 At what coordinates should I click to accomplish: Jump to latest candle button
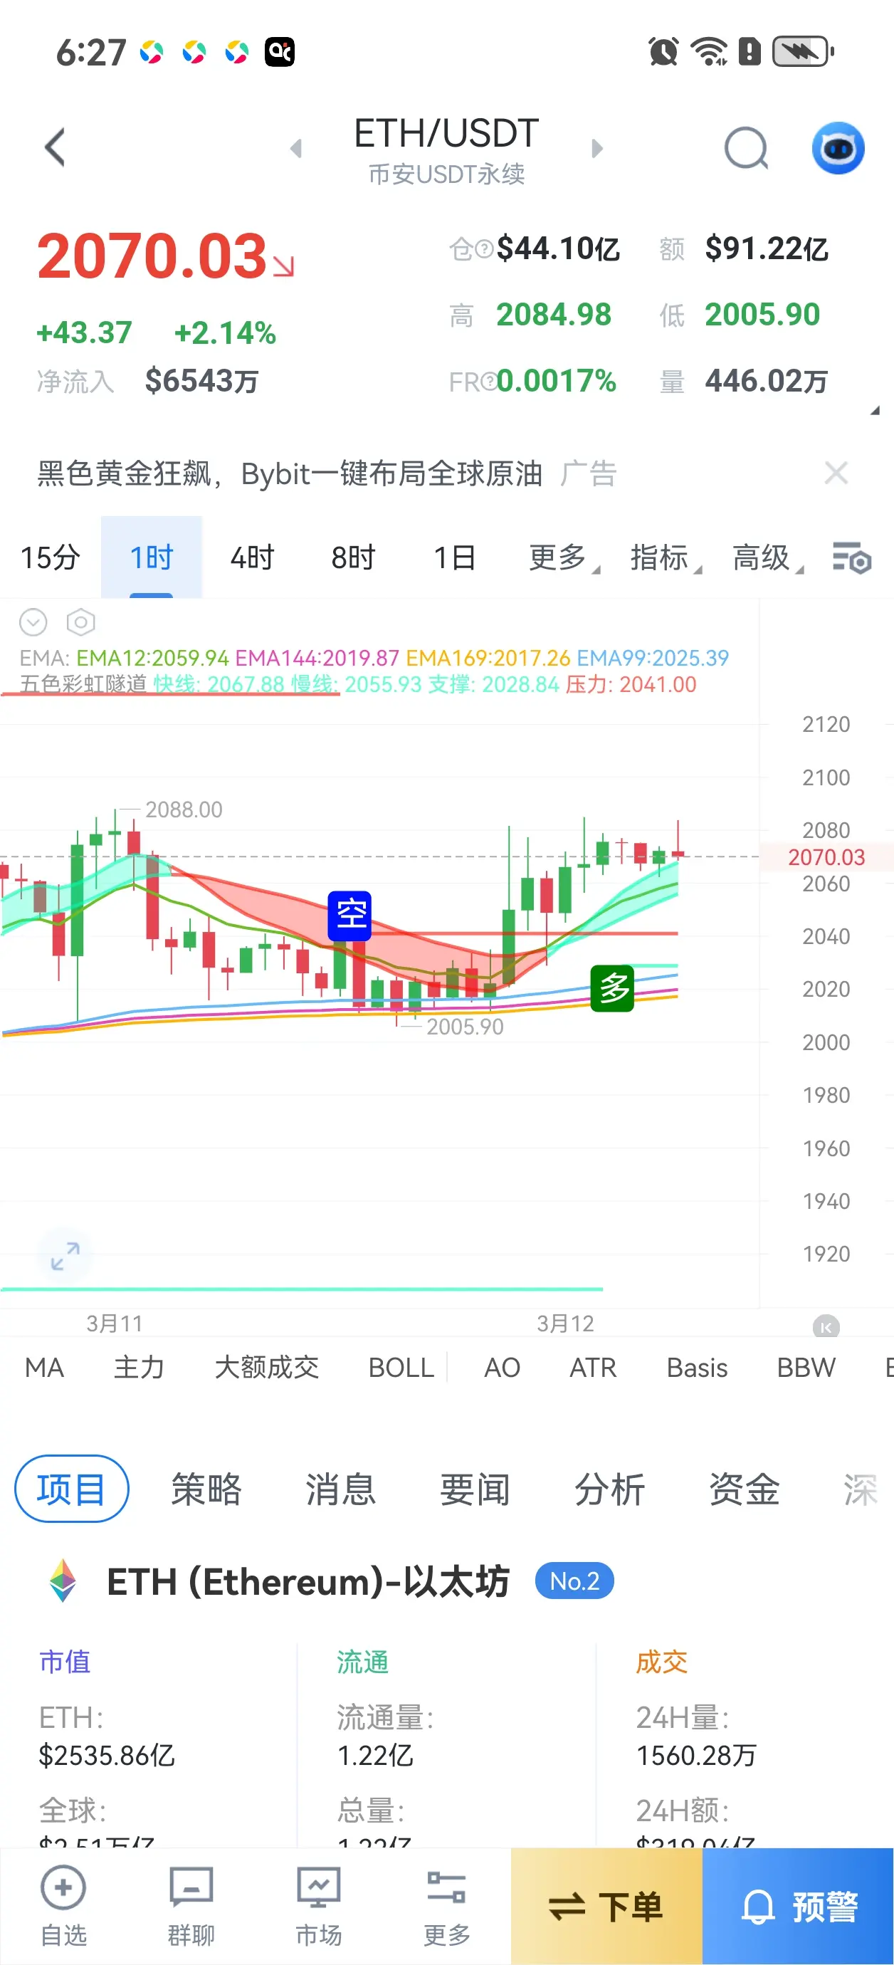[826, 1327]
